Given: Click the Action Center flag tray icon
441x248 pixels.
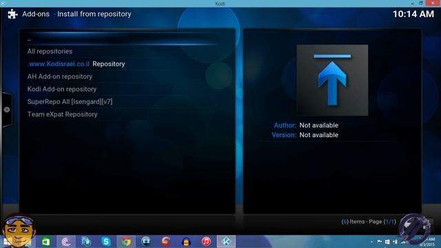Looking at the screenshot, I should pos(380,242).
